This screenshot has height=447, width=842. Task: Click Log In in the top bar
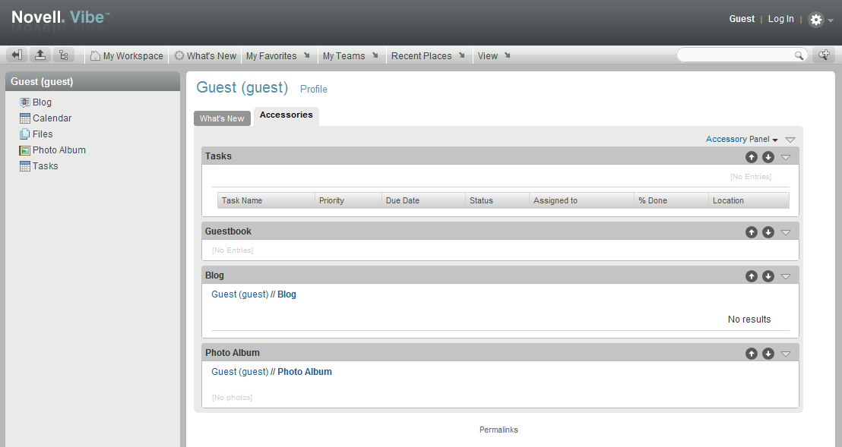point(780,18)
